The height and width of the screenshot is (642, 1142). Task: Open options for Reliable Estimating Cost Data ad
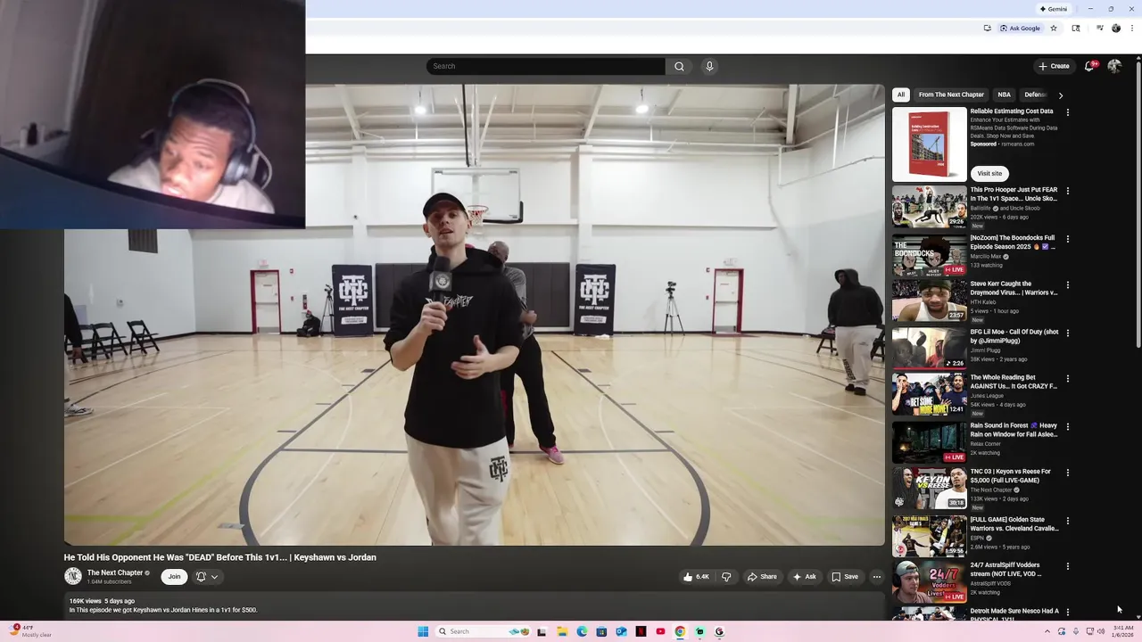pos(1068,112)
